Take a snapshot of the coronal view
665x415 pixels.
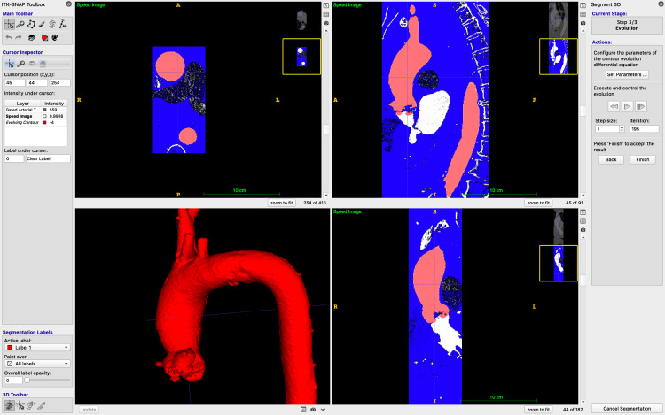583,230
